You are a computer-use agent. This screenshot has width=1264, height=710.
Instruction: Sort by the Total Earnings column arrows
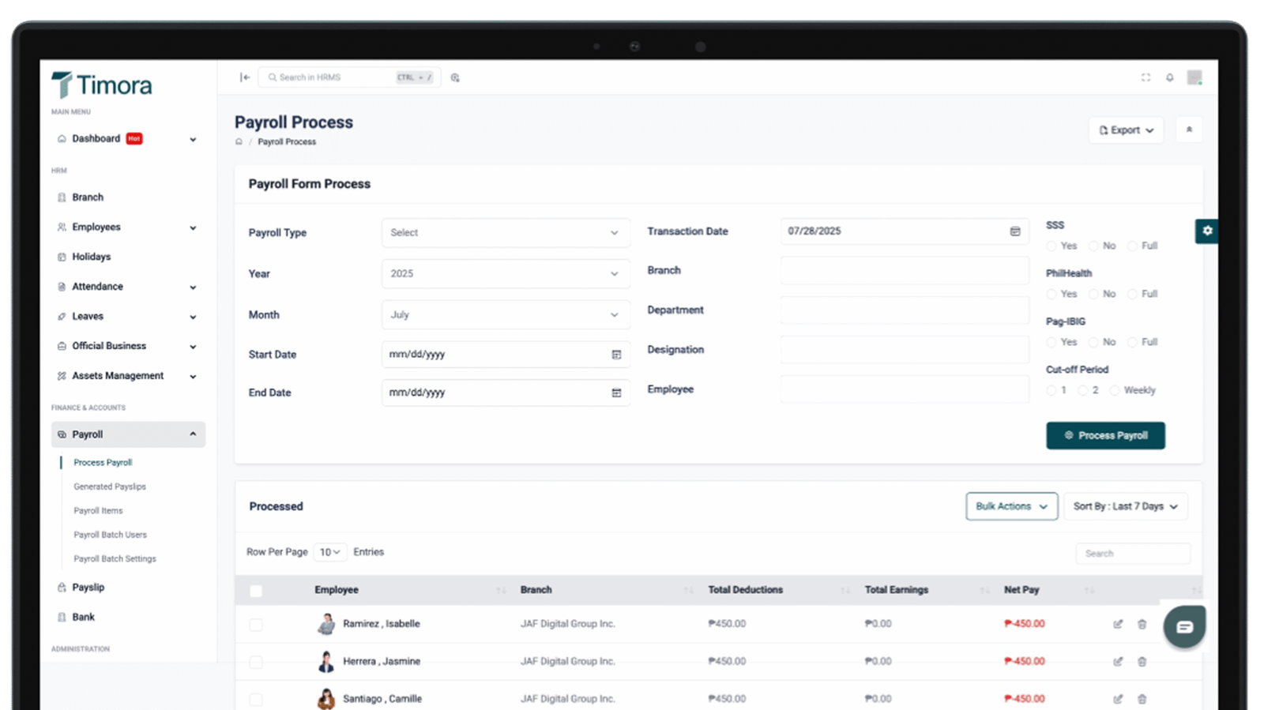click(984, 591)
